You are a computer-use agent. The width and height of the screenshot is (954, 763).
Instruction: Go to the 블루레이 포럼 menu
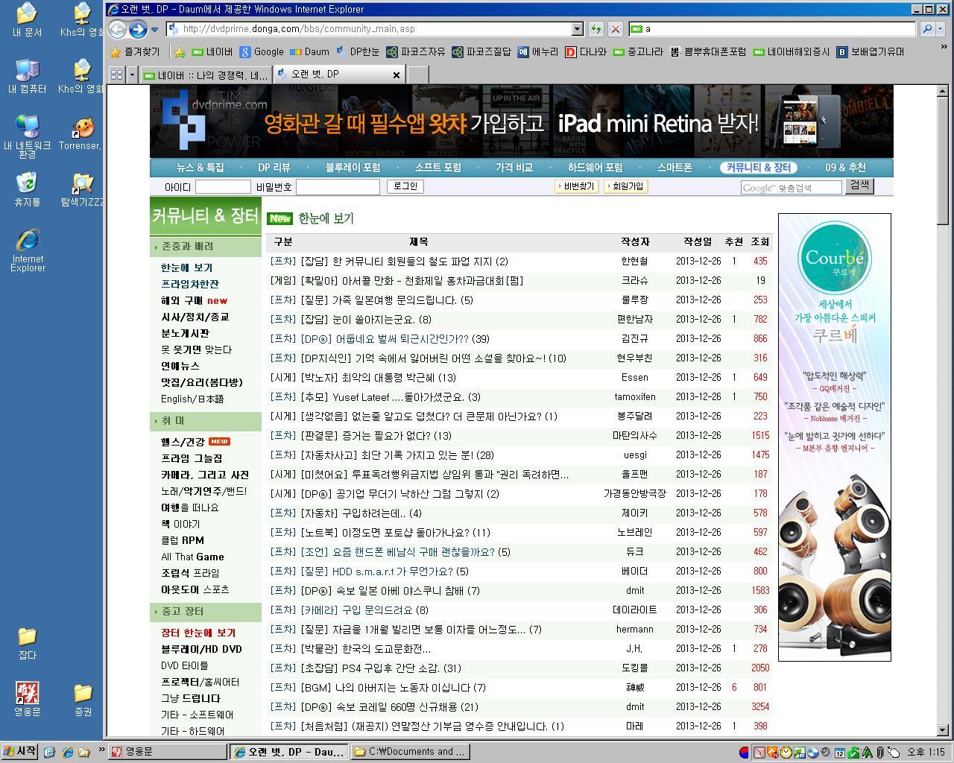[353, 168]
